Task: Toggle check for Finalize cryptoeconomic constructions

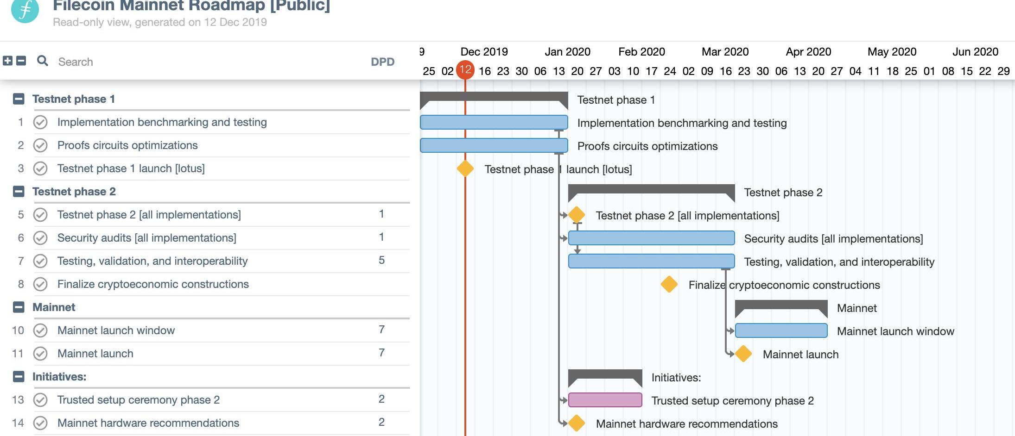Action: pyautogui.click(x=40, y=284)
